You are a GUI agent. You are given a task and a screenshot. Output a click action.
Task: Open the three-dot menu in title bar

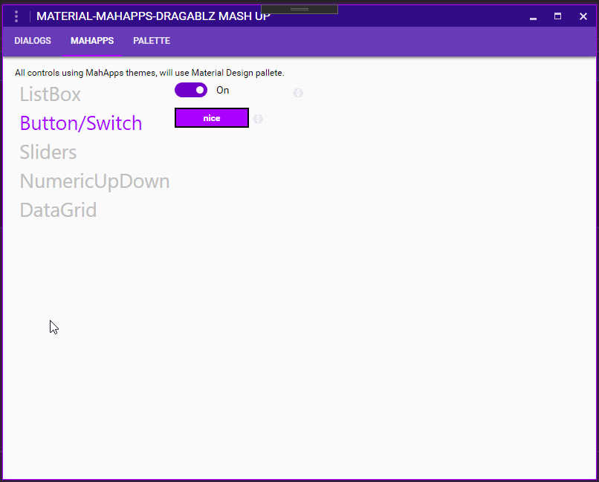pos(16,16)
